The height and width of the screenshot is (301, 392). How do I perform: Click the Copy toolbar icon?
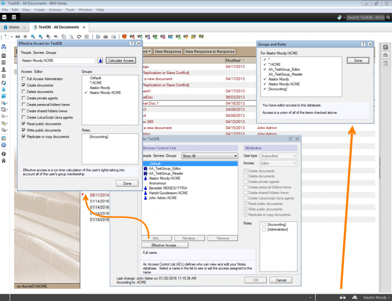click(x=64, y=37)
